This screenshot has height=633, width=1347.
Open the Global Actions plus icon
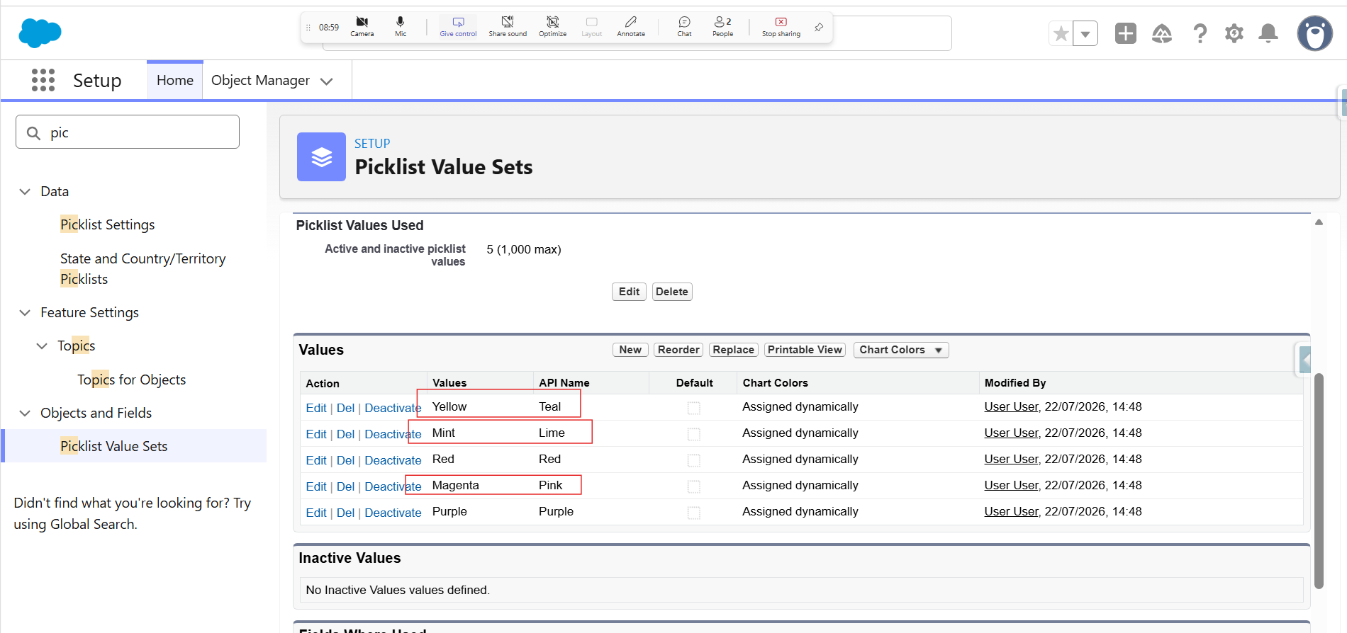coord(1125,33)
